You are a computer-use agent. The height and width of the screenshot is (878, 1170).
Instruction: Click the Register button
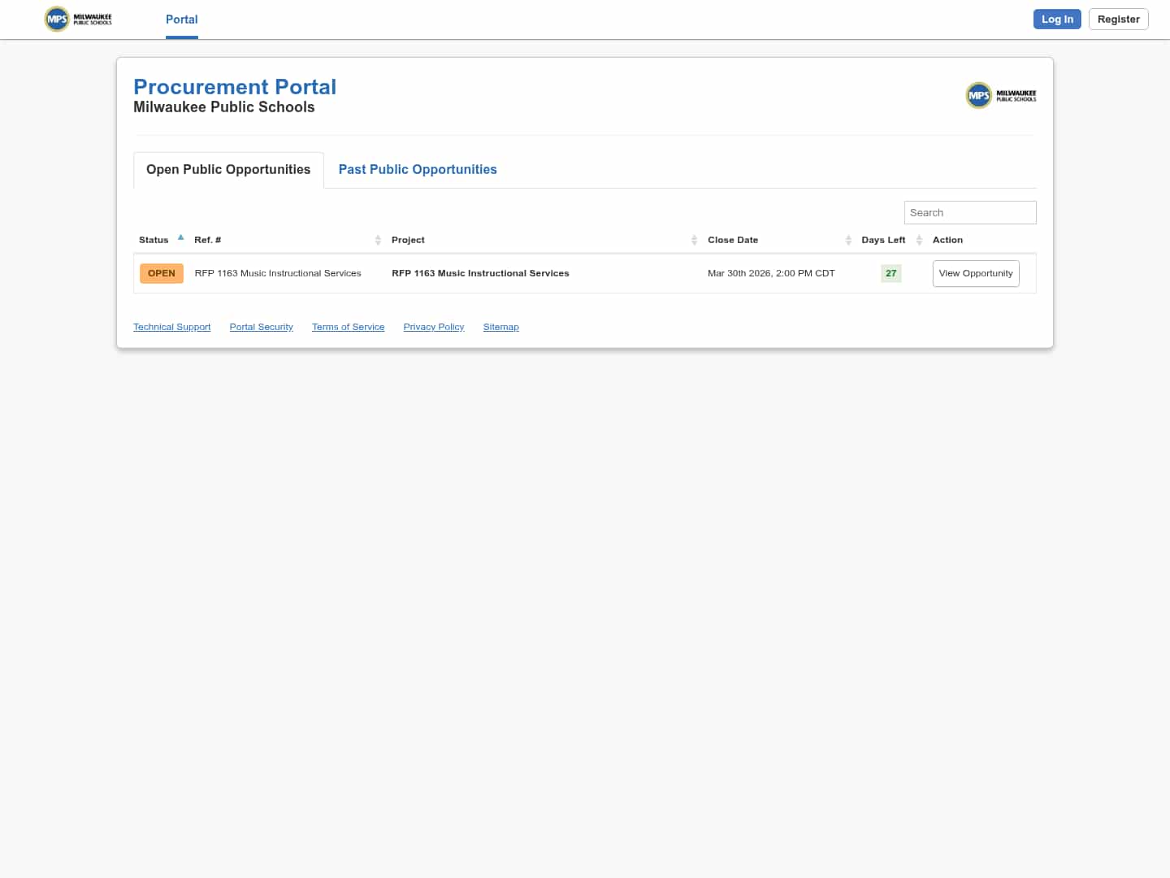[x=1118, y=19]
